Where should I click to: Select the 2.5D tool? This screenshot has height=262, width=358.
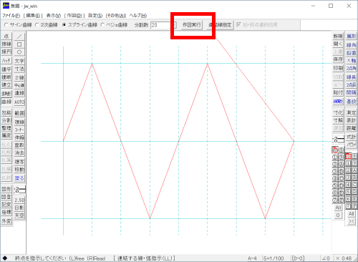pyautogui.click(x=19, y=200)
